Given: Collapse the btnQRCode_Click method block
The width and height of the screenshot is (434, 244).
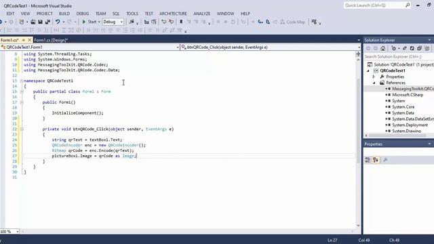Looking at the screenshot, I should (x=21, y=129).
